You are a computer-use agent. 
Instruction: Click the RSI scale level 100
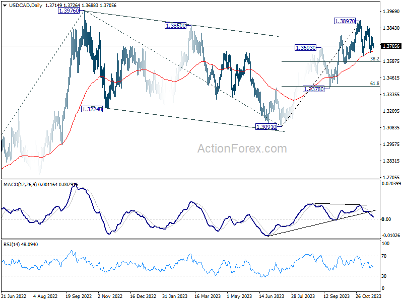385,244
